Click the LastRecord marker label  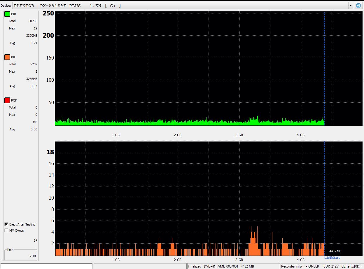(332, 258)
